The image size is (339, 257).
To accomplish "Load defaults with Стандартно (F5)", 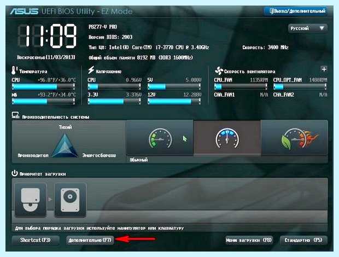I will click(303, 240).
